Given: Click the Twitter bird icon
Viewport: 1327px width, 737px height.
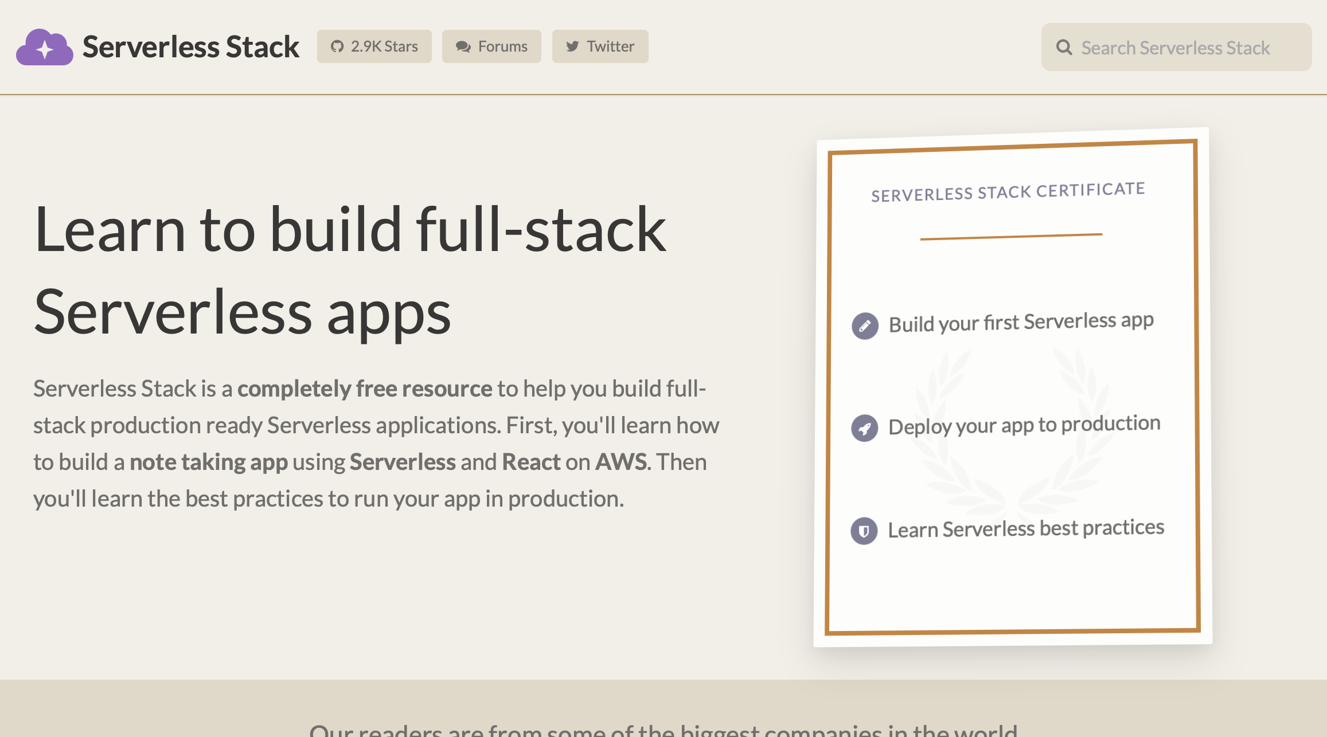Looking at the screenshot, I should coord(572,46).
